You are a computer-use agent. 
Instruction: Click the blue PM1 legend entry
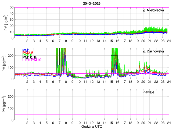click(26, 50)
